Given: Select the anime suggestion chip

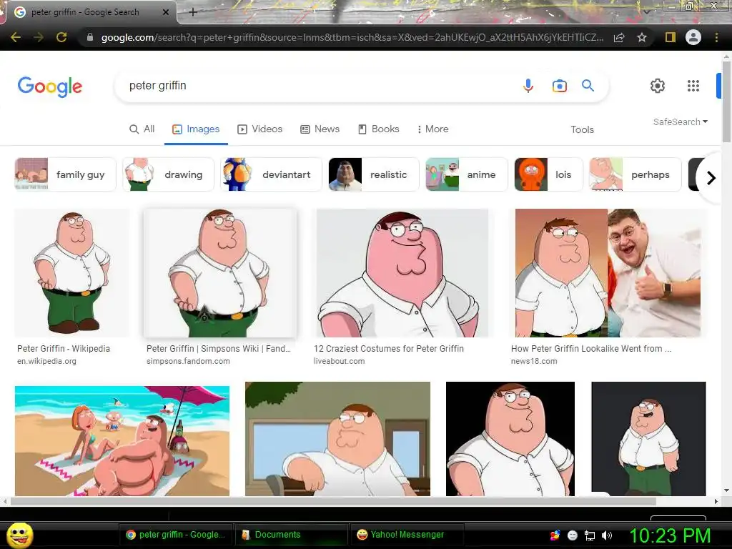Looking at the screenshot, I should pos(467,174).
